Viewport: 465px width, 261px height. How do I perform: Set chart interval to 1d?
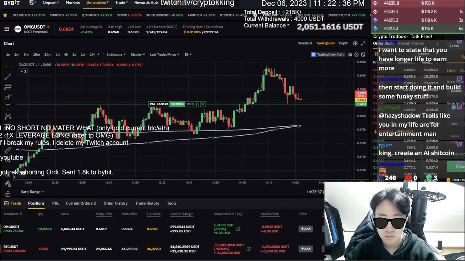point(74,54)
